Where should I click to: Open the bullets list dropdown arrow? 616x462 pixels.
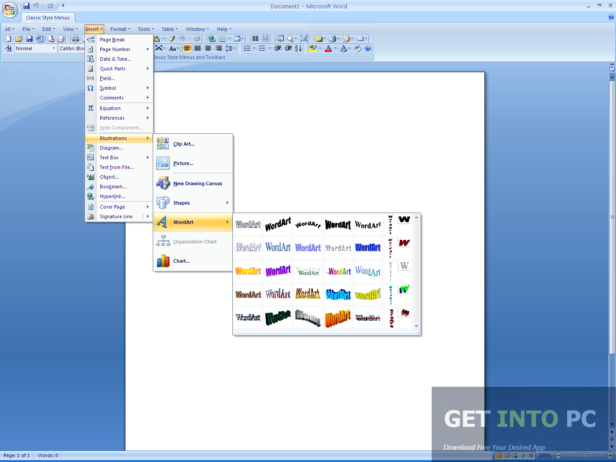click(269, 48)
